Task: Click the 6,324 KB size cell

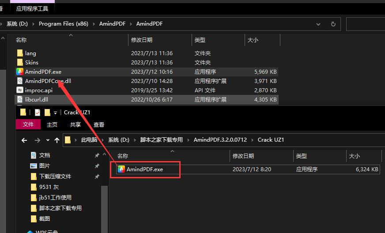Action: tap(367, 169)
